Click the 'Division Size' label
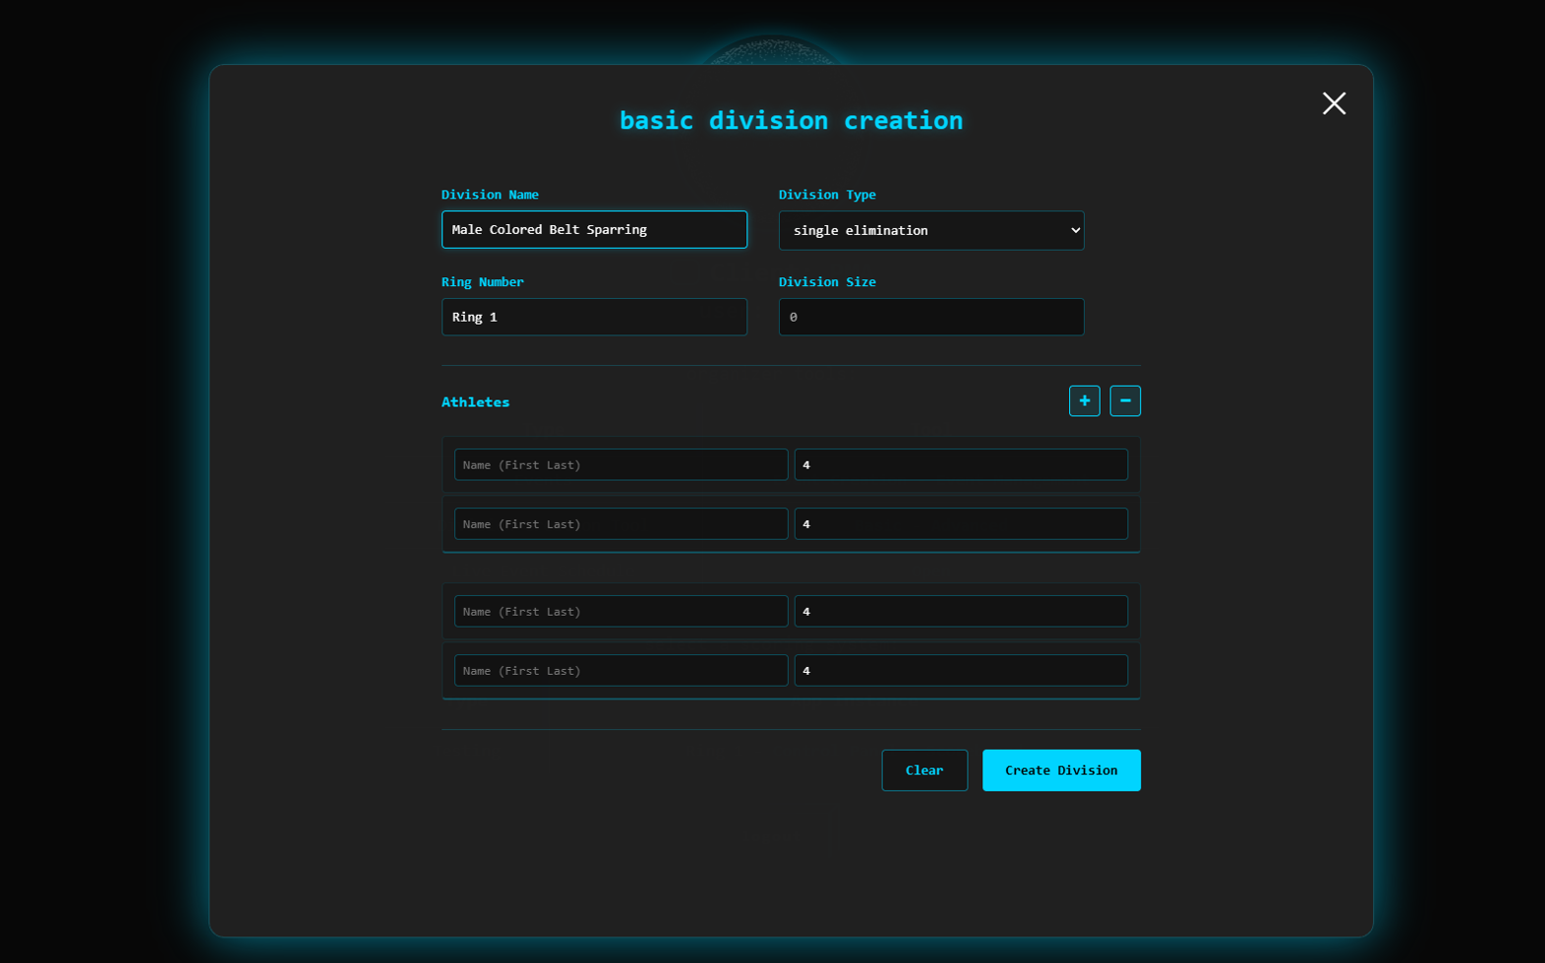1545x963 pixels. [x=827, y=282]
